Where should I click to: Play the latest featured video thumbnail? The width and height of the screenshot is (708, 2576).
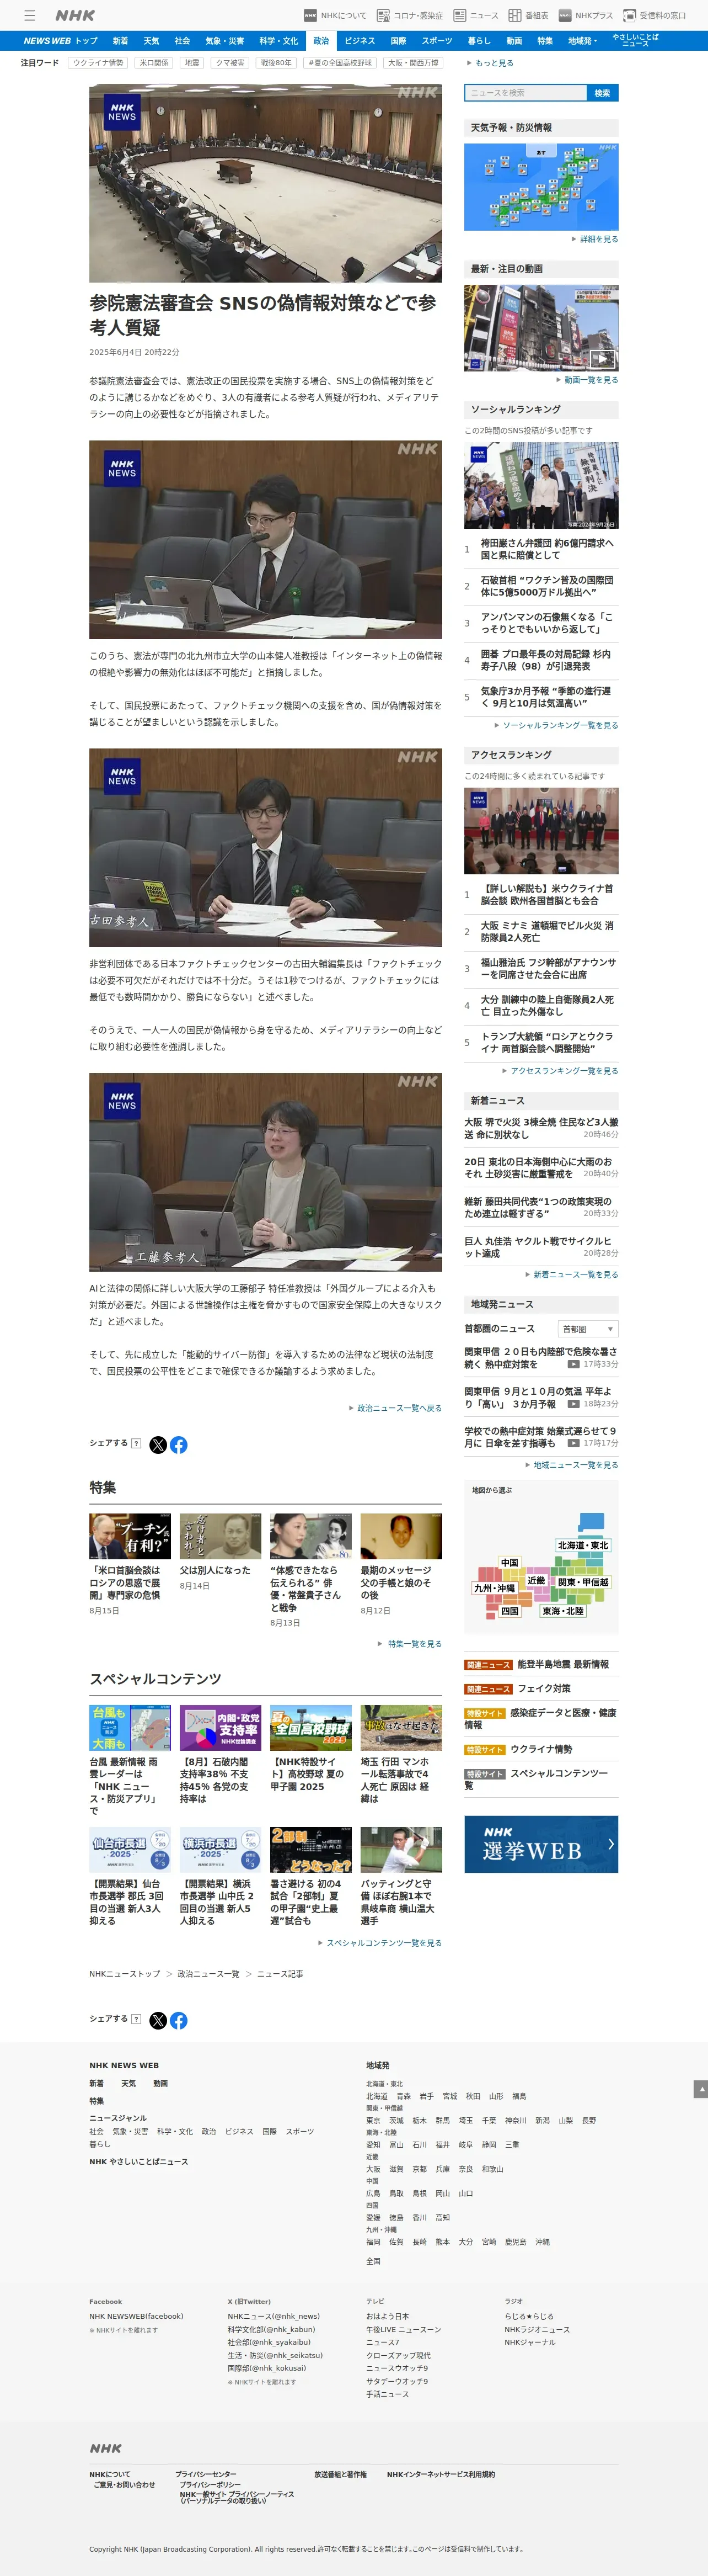click(x=541, y=328)
